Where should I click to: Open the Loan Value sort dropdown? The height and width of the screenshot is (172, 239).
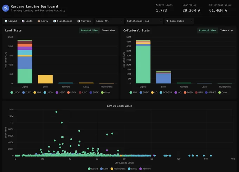coord(179,21)
